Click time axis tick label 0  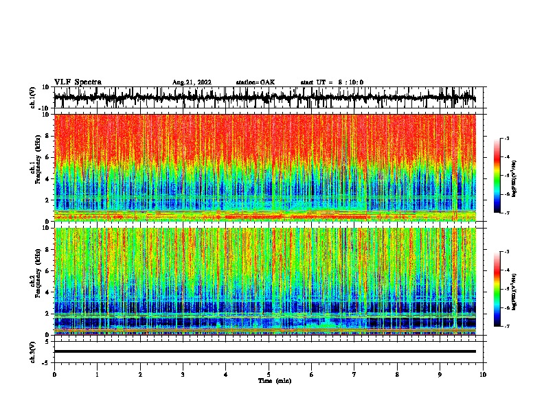(54, 375)
